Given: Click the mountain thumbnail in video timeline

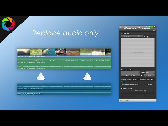Looking at the screenshot, I should click(x=23, y=52).
